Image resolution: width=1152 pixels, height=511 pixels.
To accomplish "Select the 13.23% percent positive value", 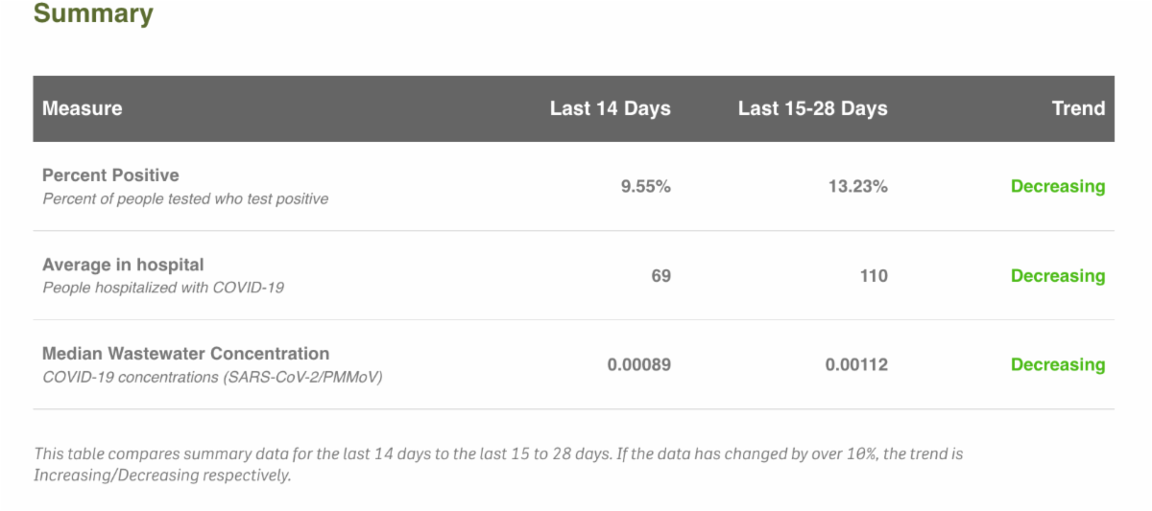I will (x=857, y=187).
